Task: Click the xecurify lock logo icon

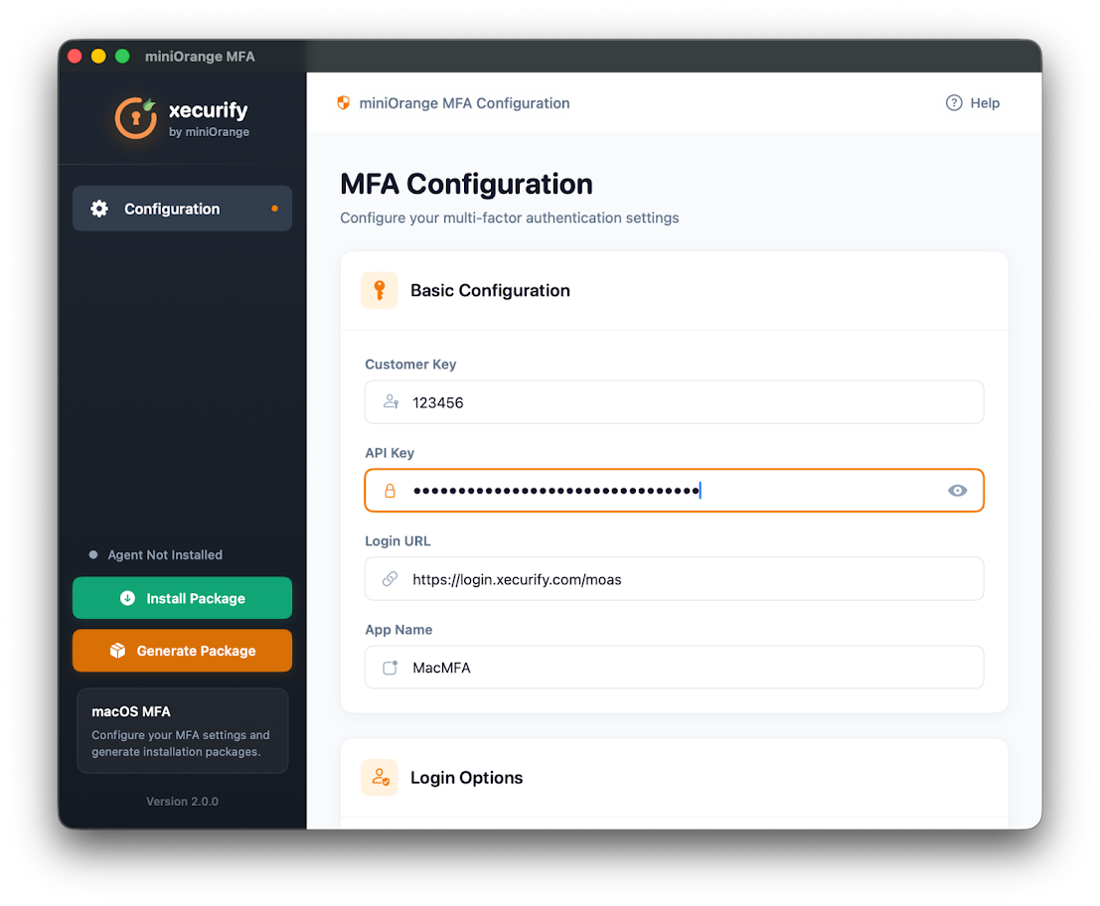Action: click(136, 118)
